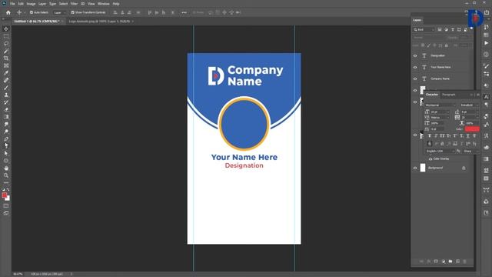Click the zoom percentage field in status bar
This screenshot has width=492, height=277.
pos(18,274)
